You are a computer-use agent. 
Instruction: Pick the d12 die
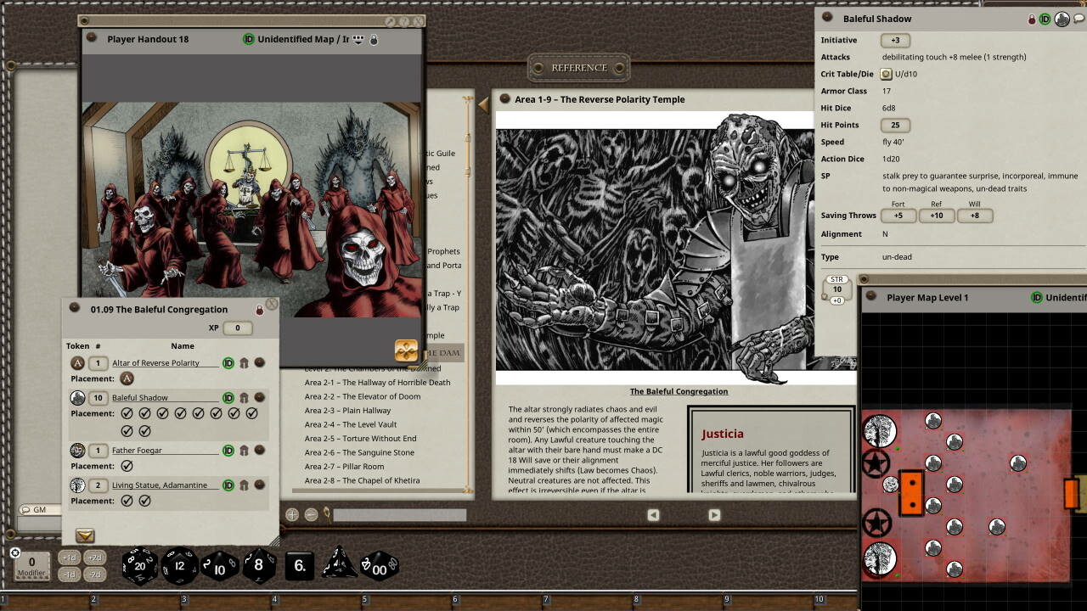point(180,566)
